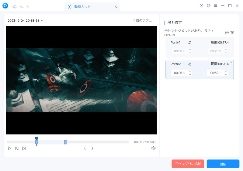Click the playhead marker on the timeline
Screen dimensions: 243x171
[x=36, y=138]
